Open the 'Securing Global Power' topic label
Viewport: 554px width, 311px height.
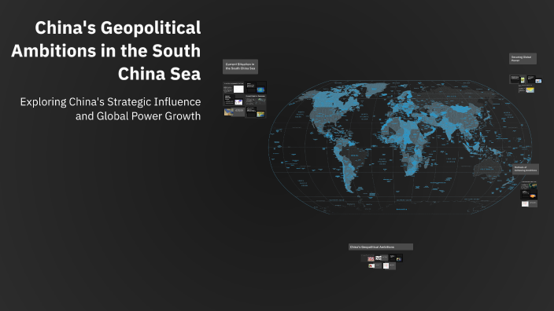(523, 59)
